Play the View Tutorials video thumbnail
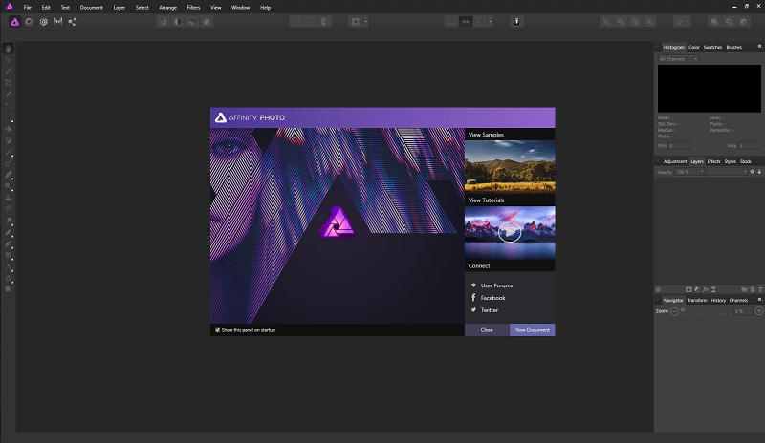Viewport: 765px width, 443px height. [x=510, y=232]
